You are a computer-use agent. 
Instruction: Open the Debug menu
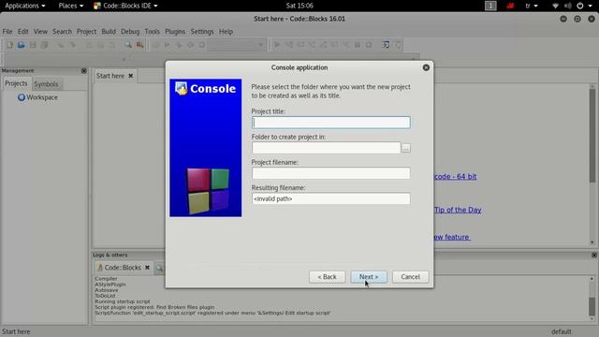[x=130, y=32]
